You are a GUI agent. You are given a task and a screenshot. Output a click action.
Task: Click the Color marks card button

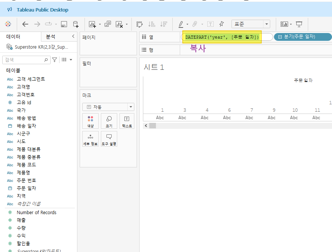90,121
